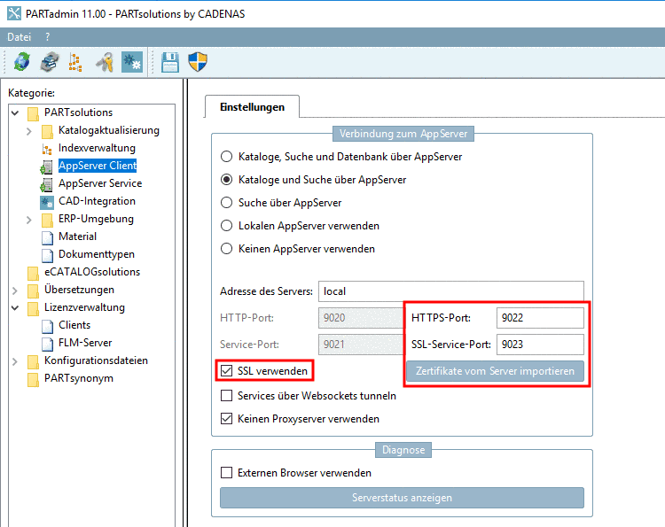This screenshot has height=527, width=665.
Task: Click the 'Kategorie:' label
Action: tap(31, 93)
